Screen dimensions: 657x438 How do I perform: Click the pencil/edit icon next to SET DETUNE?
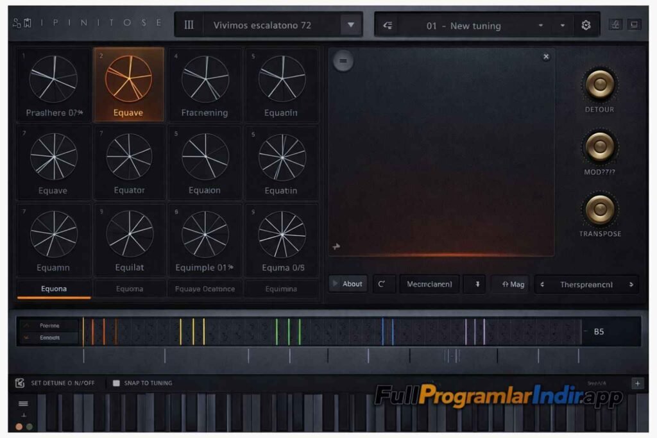19,382
